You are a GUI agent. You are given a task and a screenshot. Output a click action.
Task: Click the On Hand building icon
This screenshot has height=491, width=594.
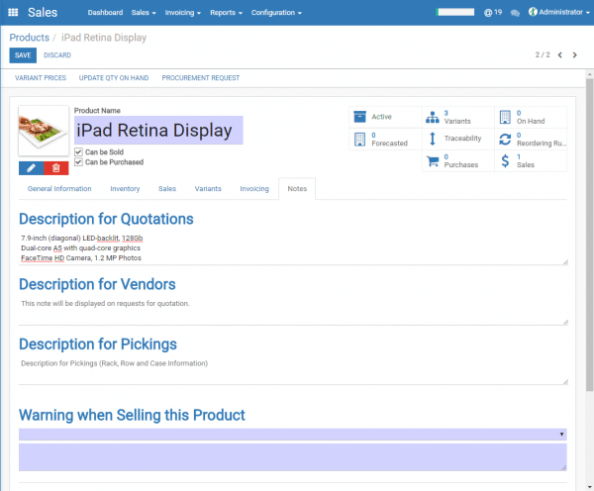click(505, 117)
